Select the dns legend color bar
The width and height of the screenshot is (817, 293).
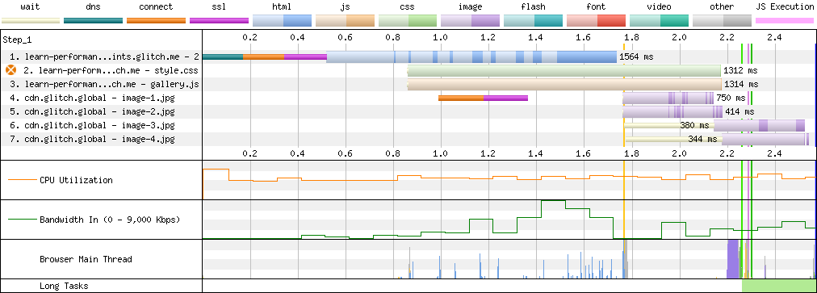click(94, 20)
